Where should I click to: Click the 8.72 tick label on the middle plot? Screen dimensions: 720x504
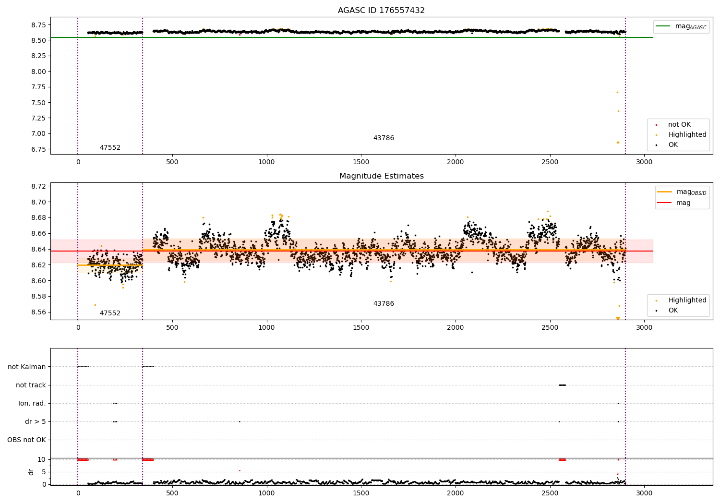(38, 186)
